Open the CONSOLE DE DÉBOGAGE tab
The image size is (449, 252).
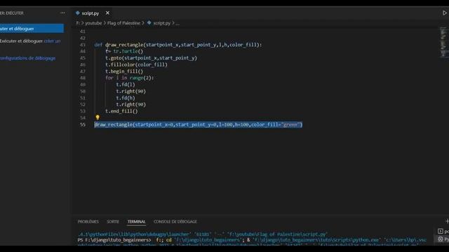[x=175, y=221]
